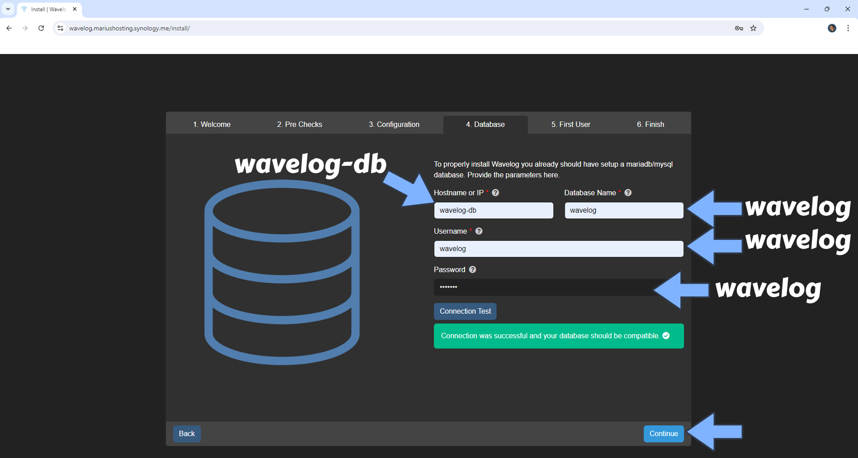The width and height of the screenshot is (858, 458).
Task: Click the browser address bar URL
Action: [x=129, y=28]
